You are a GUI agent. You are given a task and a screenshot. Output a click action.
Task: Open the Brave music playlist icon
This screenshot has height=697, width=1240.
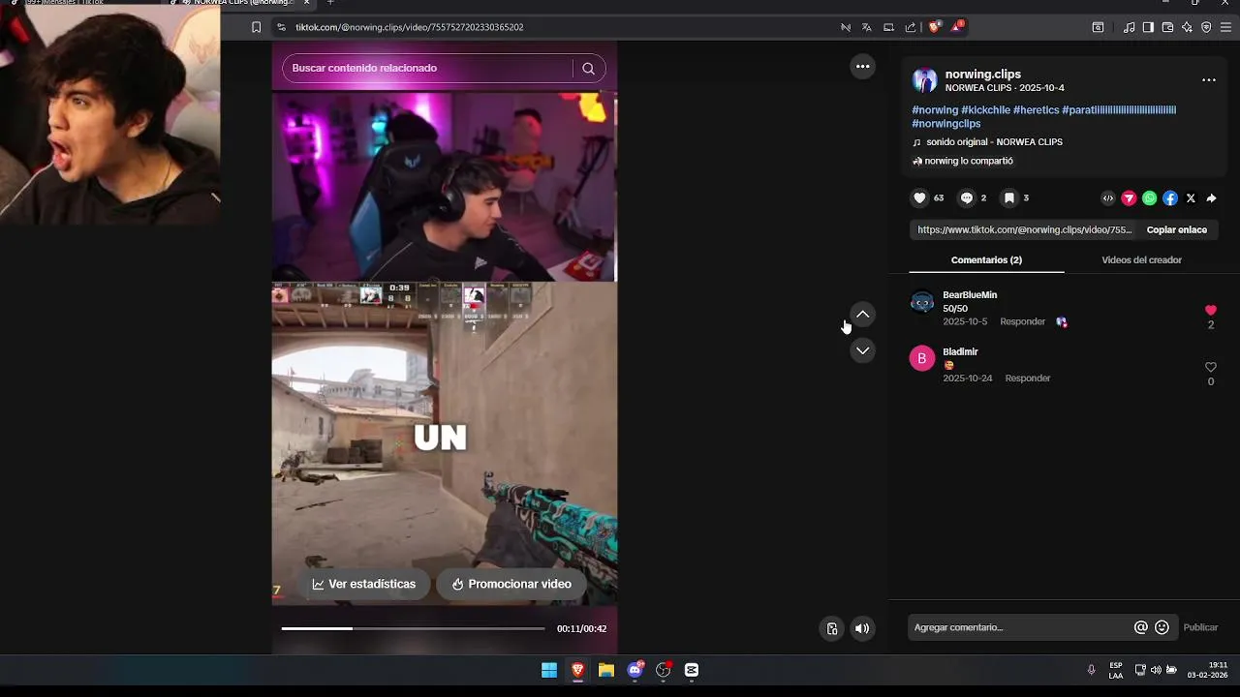click(x=1129, y=27)
